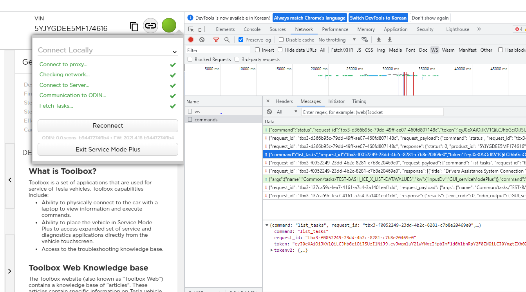Activate the inspect element picker icon
The width and height of the screenshot is (526, 292).
[191, 29]
